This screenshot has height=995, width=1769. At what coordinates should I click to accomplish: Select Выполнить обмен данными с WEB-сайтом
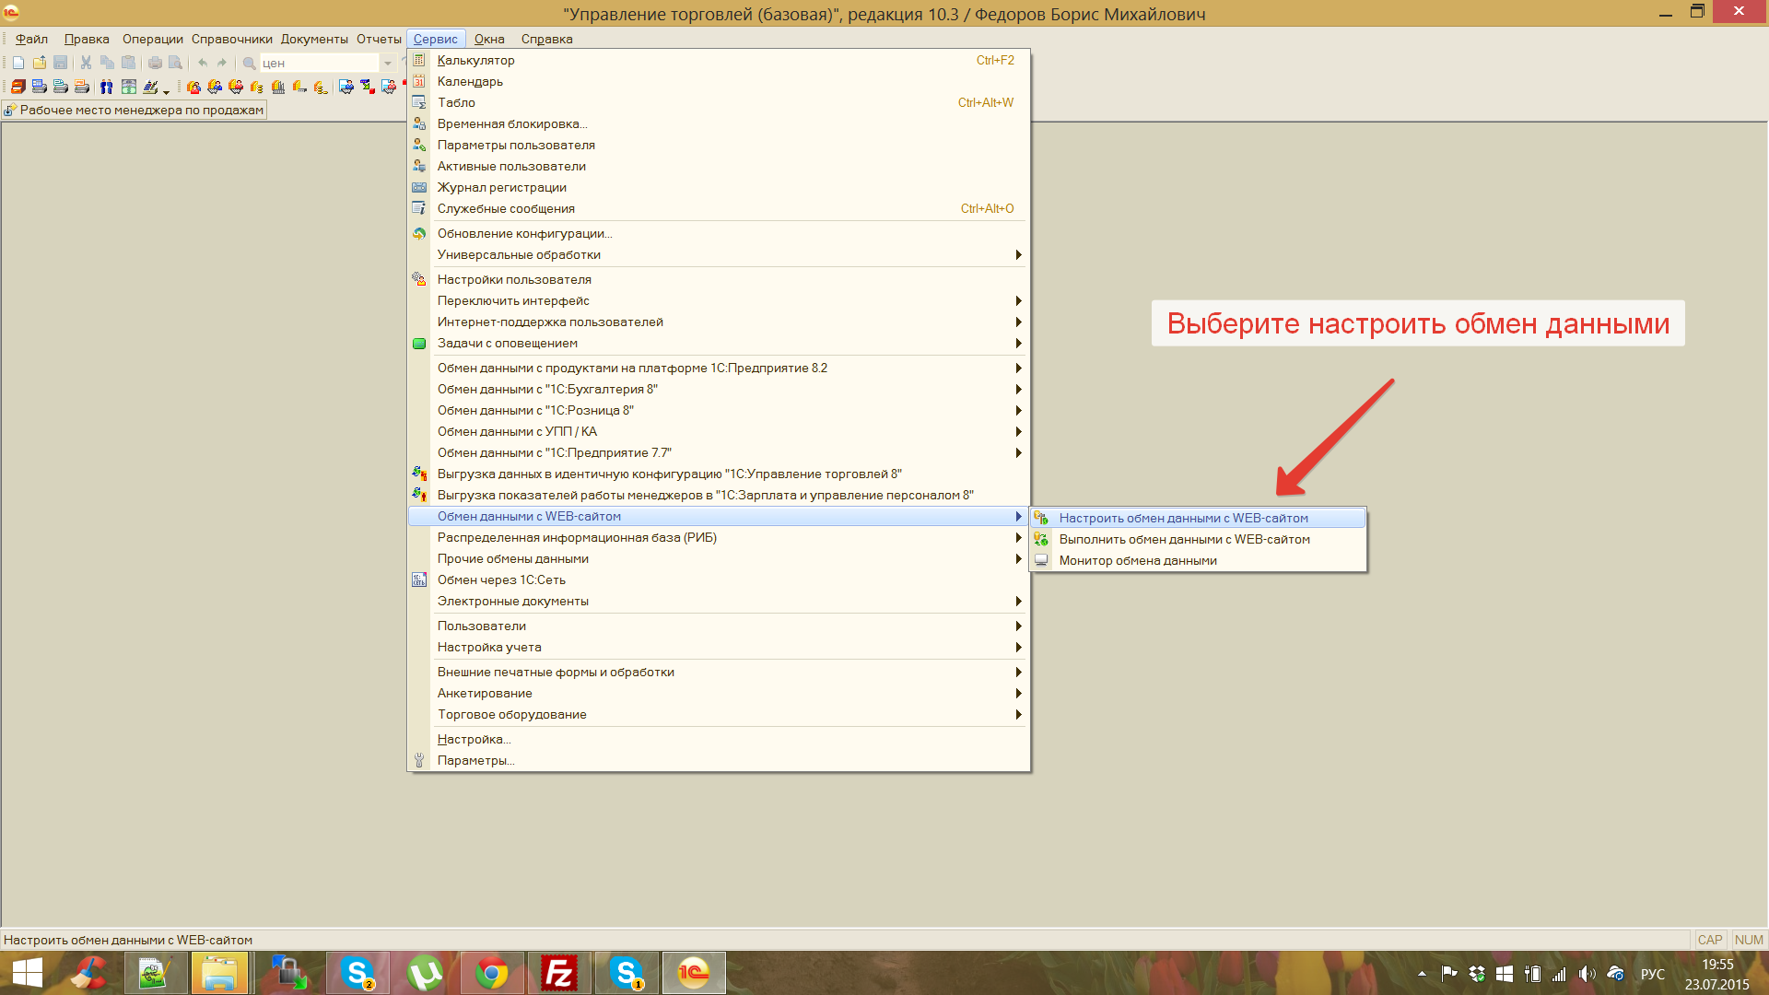point(1198,539)
